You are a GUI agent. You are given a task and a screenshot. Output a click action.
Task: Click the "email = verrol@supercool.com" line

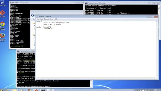(56, 23)
